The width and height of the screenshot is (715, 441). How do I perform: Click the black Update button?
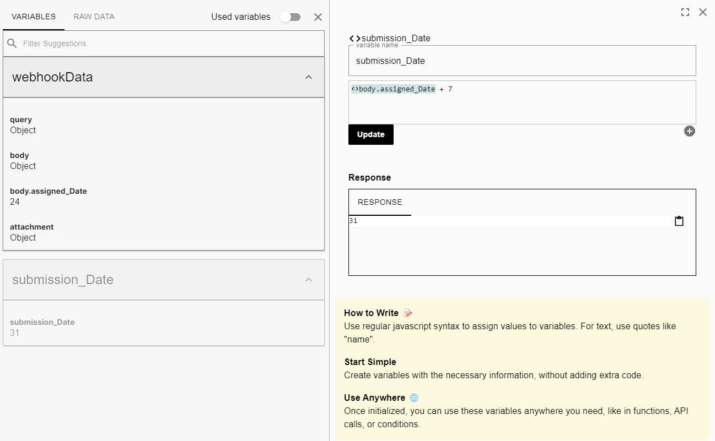371,134
